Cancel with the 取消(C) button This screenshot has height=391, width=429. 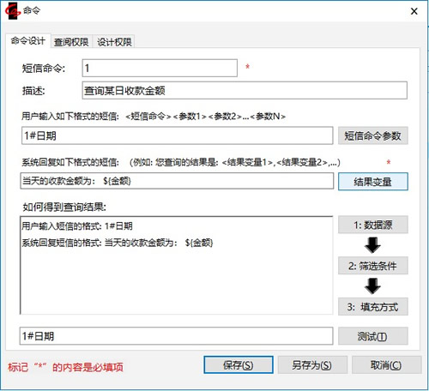pyautogui.click(x=387, y=364)
